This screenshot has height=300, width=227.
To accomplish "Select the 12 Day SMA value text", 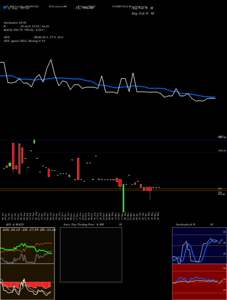I will coord(18,8).
